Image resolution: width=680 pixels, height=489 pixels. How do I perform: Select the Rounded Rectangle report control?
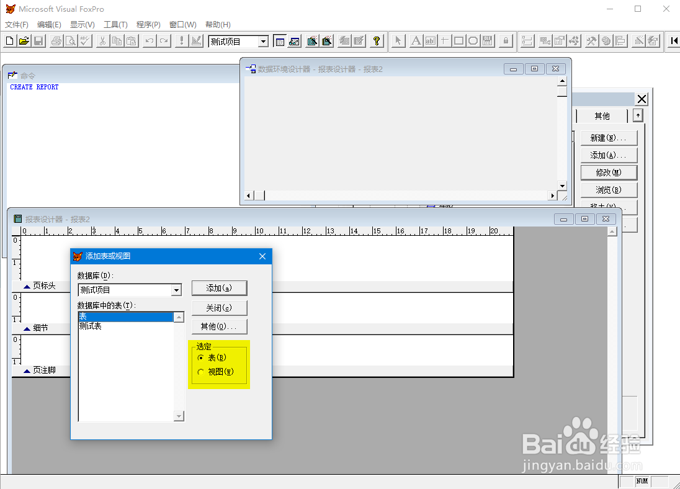tap(473, 41)
